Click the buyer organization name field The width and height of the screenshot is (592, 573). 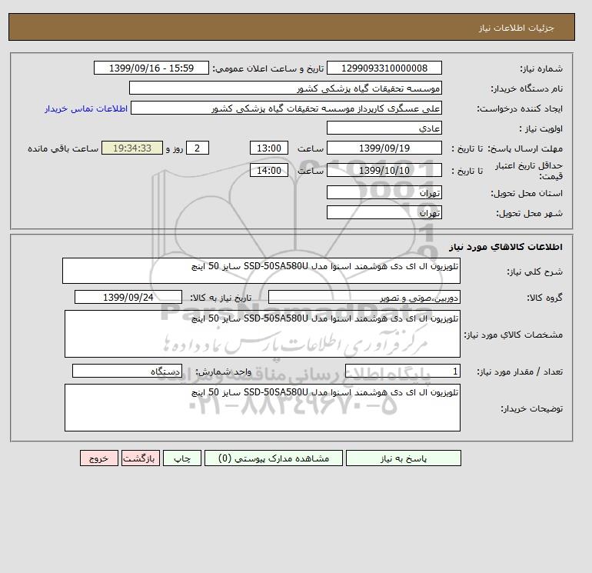pyautogui.click(x=285, y=88)
